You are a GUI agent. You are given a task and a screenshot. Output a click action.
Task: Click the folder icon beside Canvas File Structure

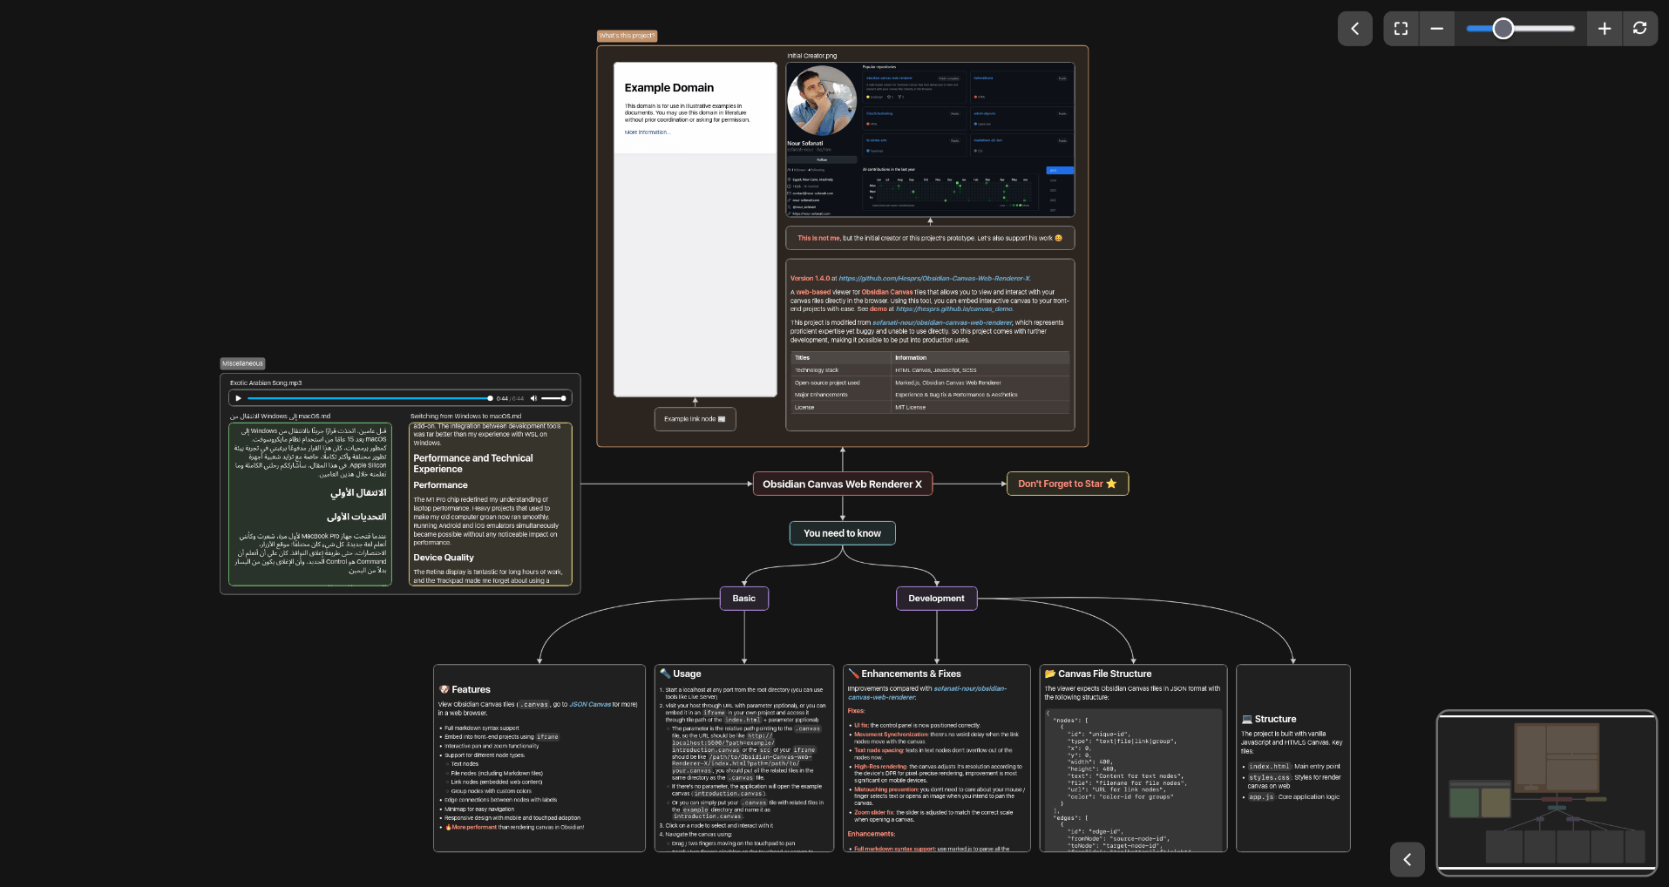point(1050,673)
